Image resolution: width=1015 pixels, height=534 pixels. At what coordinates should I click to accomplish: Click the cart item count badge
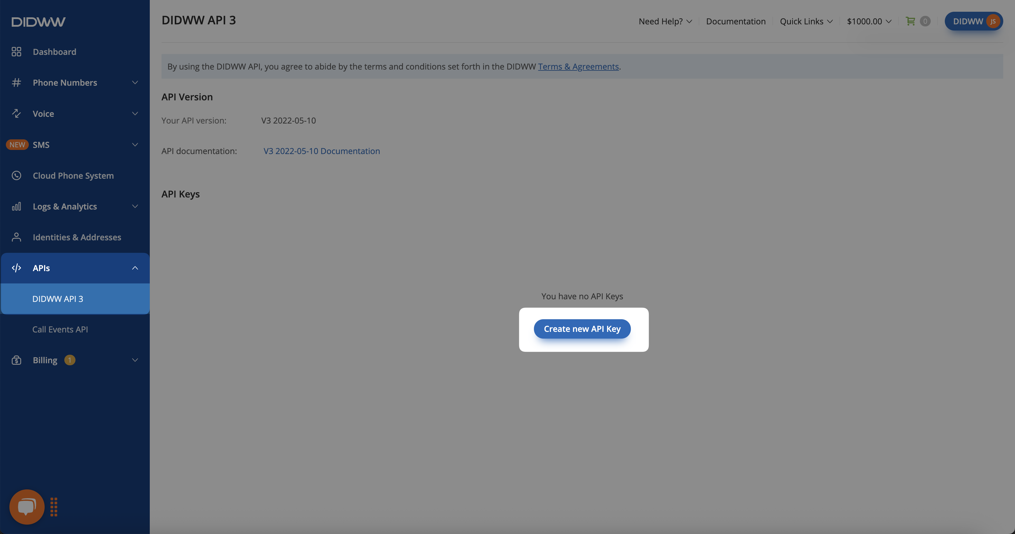click(925, 21)
